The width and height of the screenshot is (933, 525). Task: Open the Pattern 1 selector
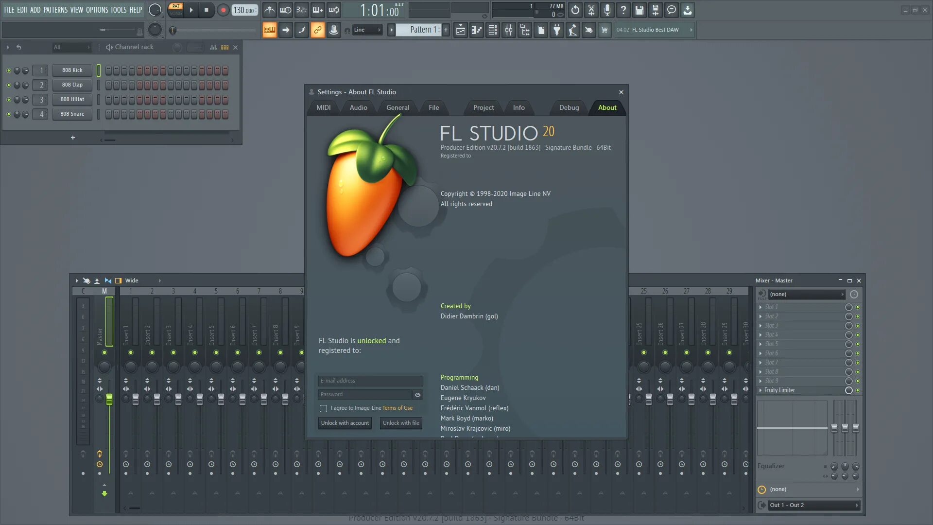tap(419, 30)
